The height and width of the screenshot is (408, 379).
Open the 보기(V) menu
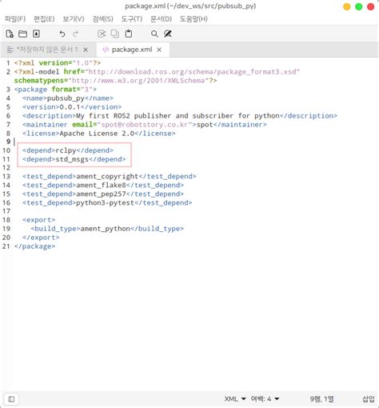point(74,19)
